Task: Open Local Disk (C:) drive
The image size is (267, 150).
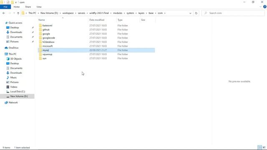Action: [18, 92]
